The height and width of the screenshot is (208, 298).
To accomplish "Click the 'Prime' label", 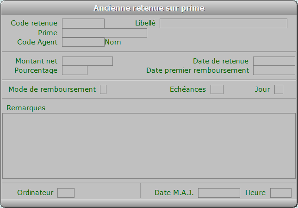I will click(x=48, y=33).
